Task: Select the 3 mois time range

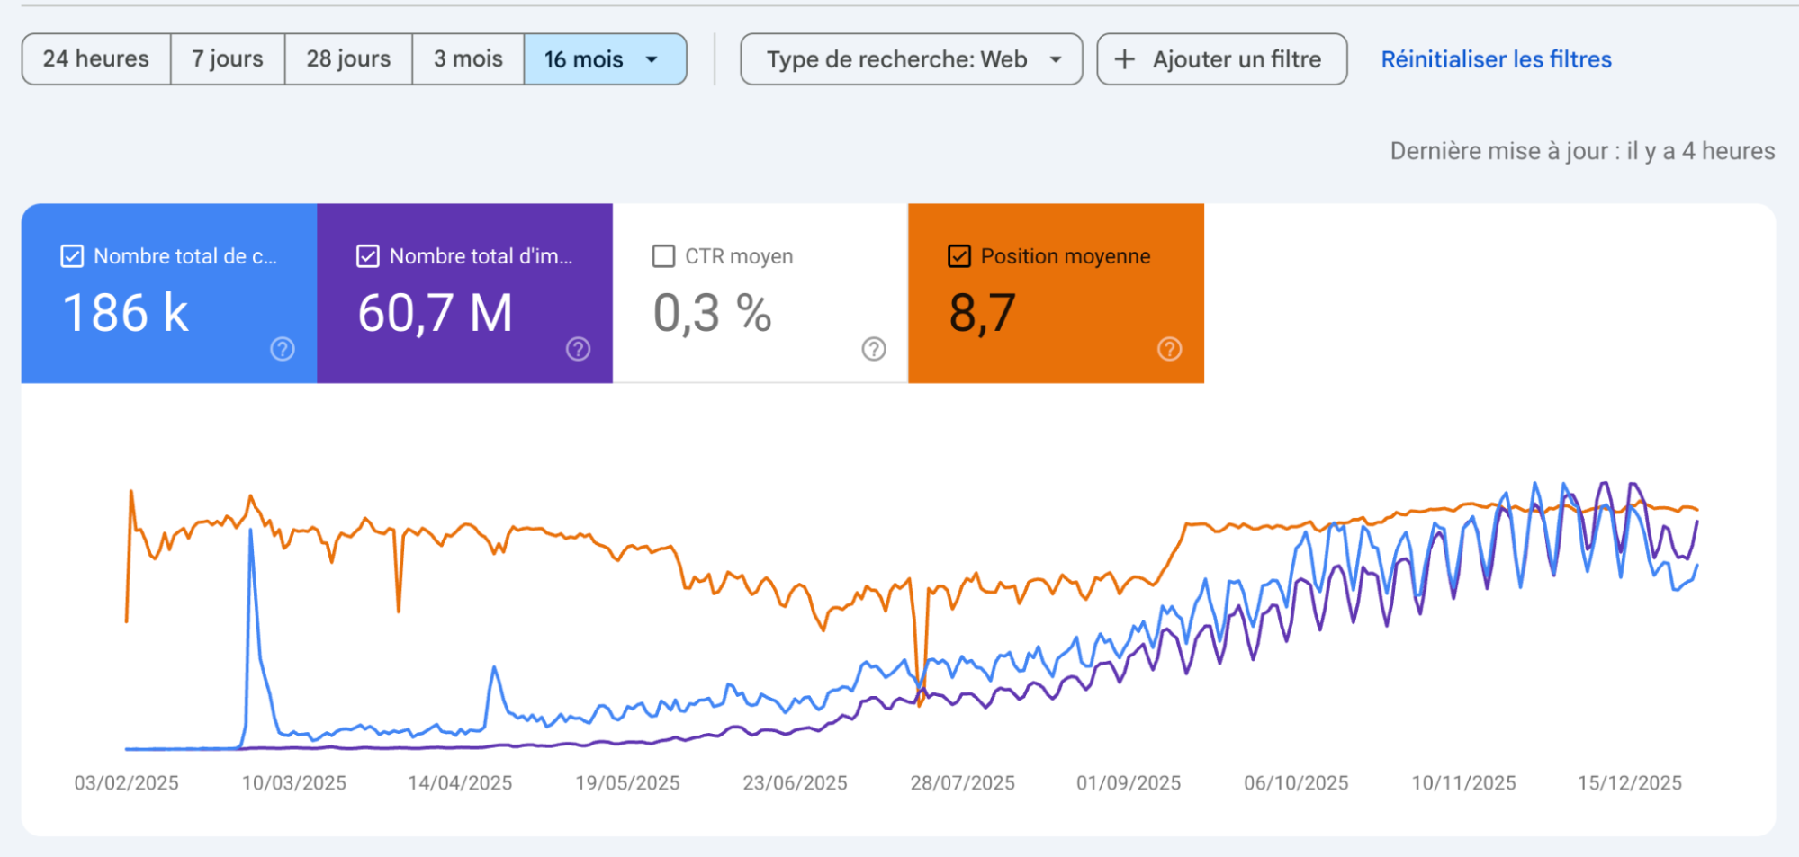Action: coord(468,59)
